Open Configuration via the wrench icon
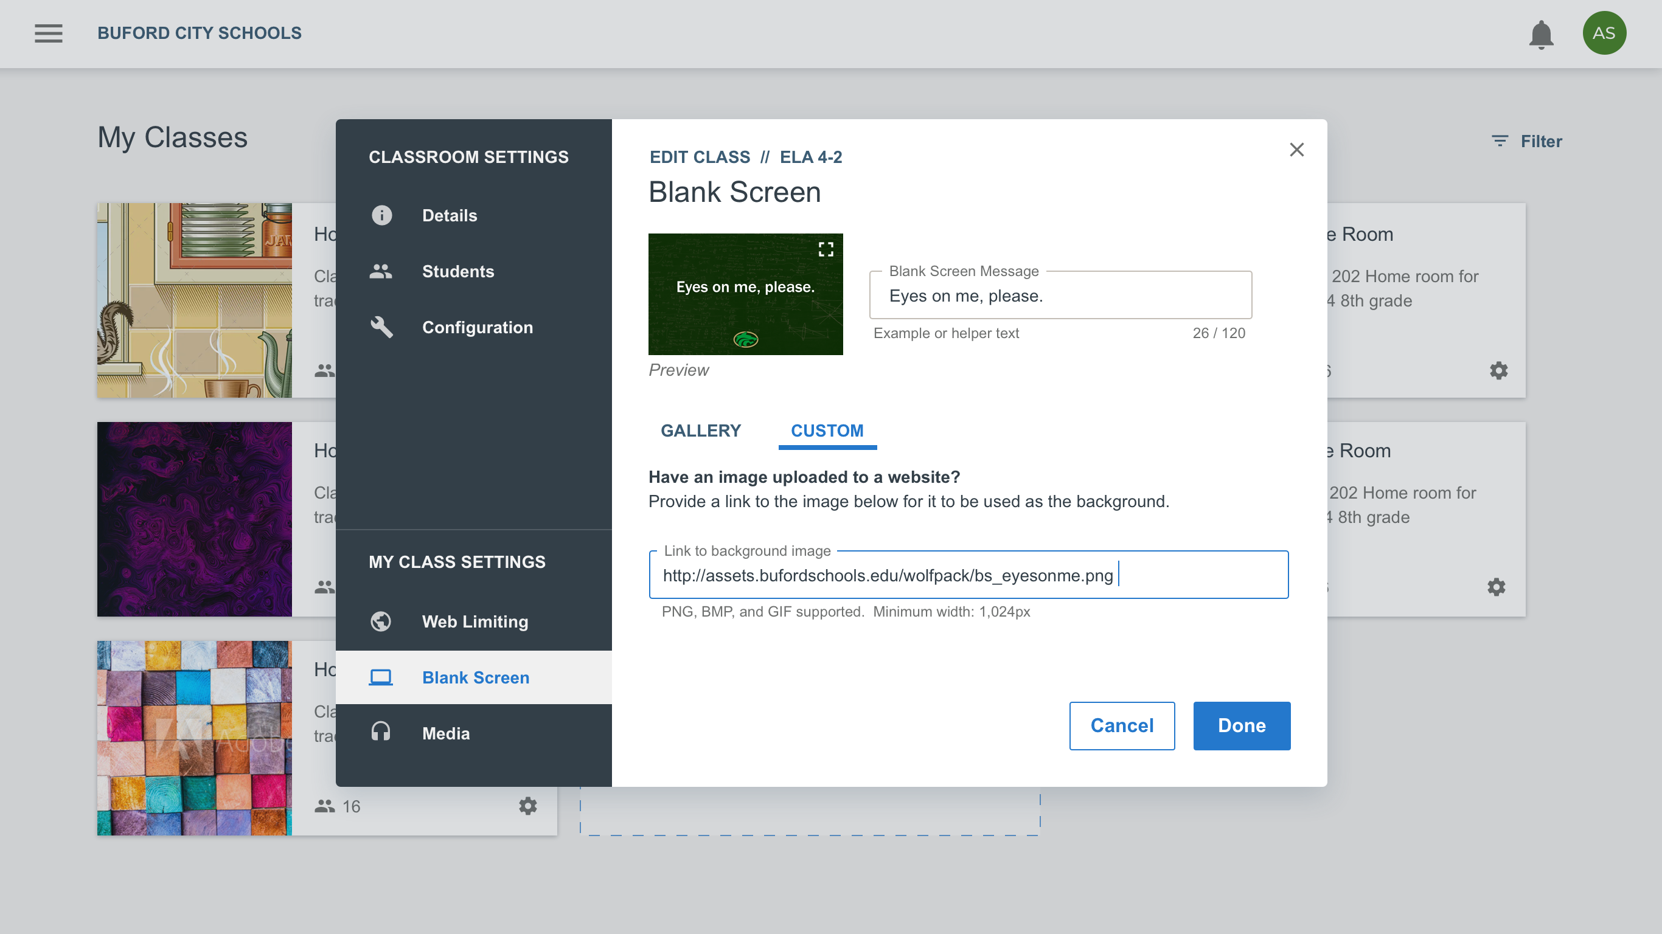This screenshot has height=934, width=1662. coord(381,327)
